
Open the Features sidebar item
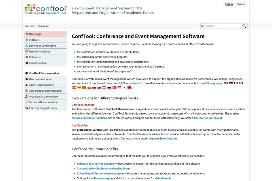pos(45,40)
